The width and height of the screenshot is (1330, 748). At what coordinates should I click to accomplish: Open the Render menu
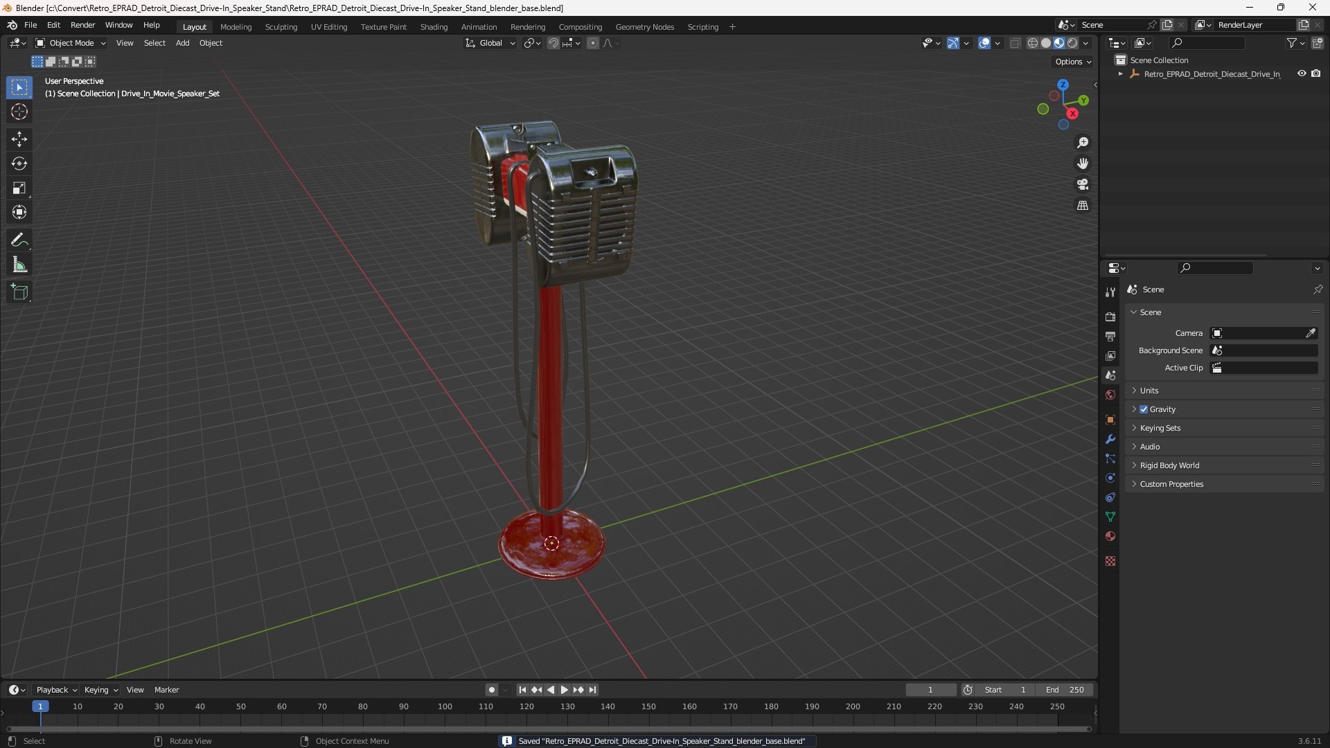coord(82,25)
